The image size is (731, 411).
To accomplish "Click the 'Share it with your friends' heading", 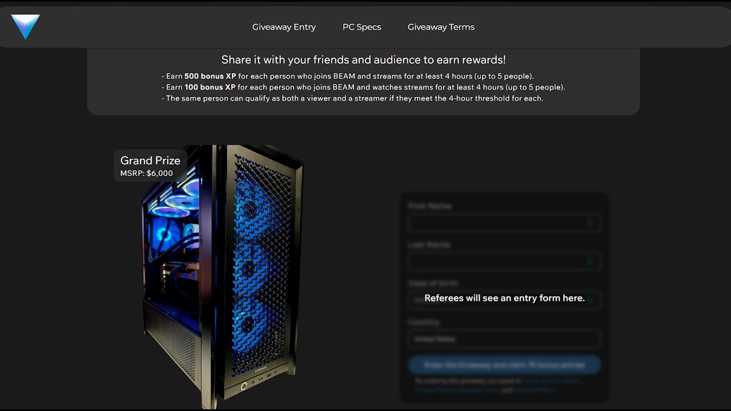I will (363, 60).
